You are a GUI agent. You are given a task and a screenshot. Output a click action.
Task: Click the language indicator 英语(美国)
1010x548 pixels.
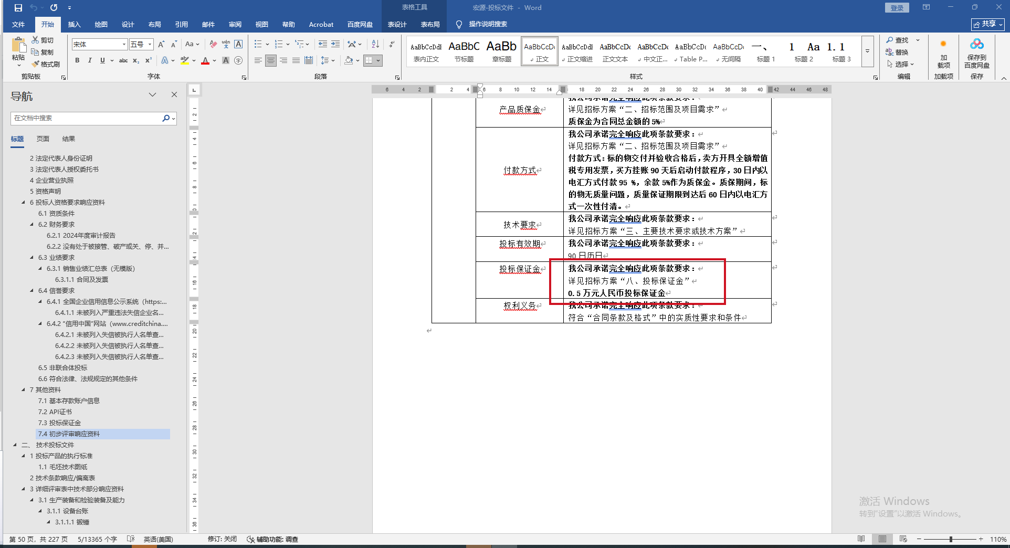pos(158,539)
